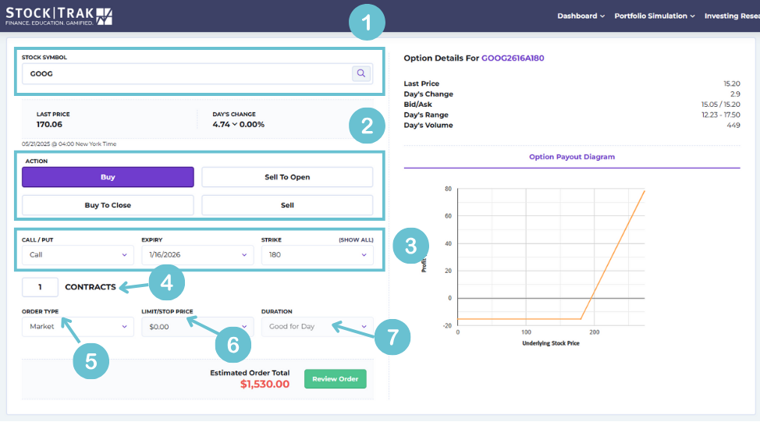760x422 pixels.
Task: Select the Buy To Close action
Action: 108,205
